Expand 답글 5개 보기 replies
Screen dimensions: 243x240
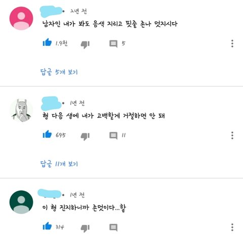coord(59,72)
